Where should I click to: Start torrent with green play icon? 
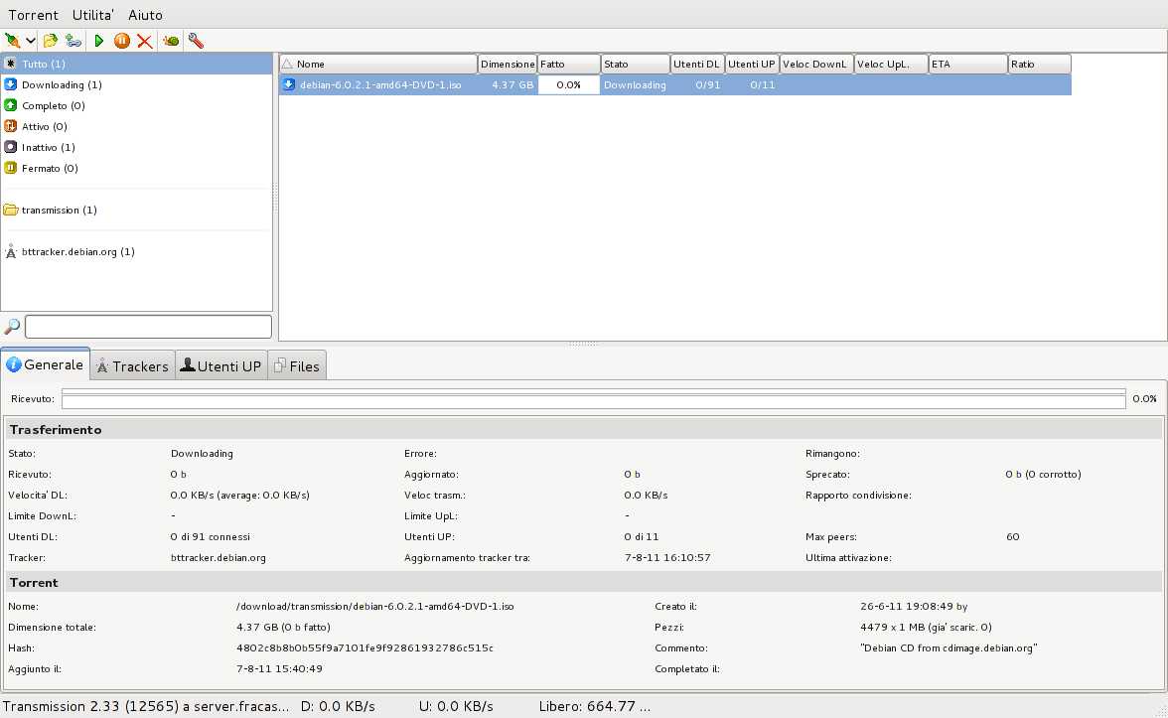click(98, 41)
